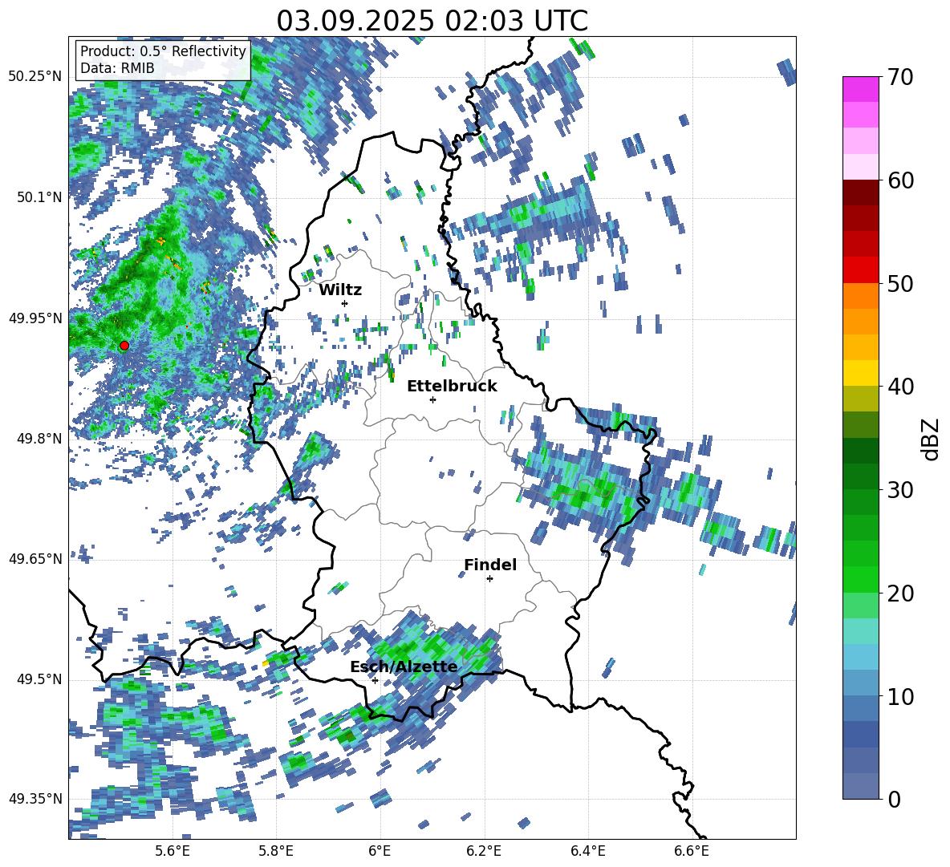Click the 5.6°E longitude label
The height and width of the screenshot is (867, 950).
tap(173, 851)
